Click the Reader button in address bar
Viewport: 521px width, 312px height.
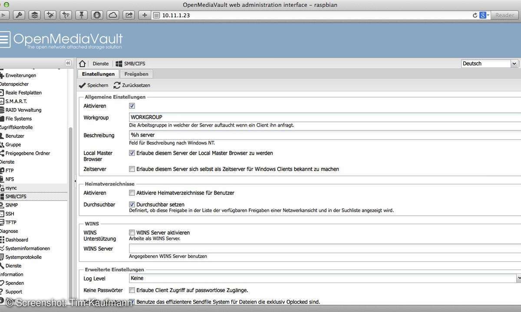505,15
